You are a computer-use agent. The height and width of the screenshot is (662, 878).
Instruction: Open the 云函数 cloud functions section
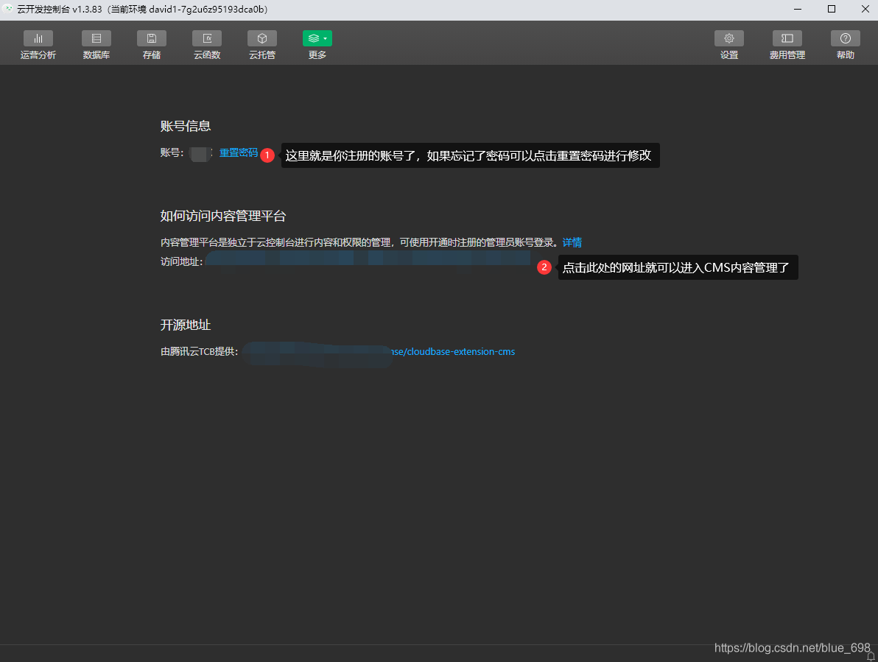(207, 45)
